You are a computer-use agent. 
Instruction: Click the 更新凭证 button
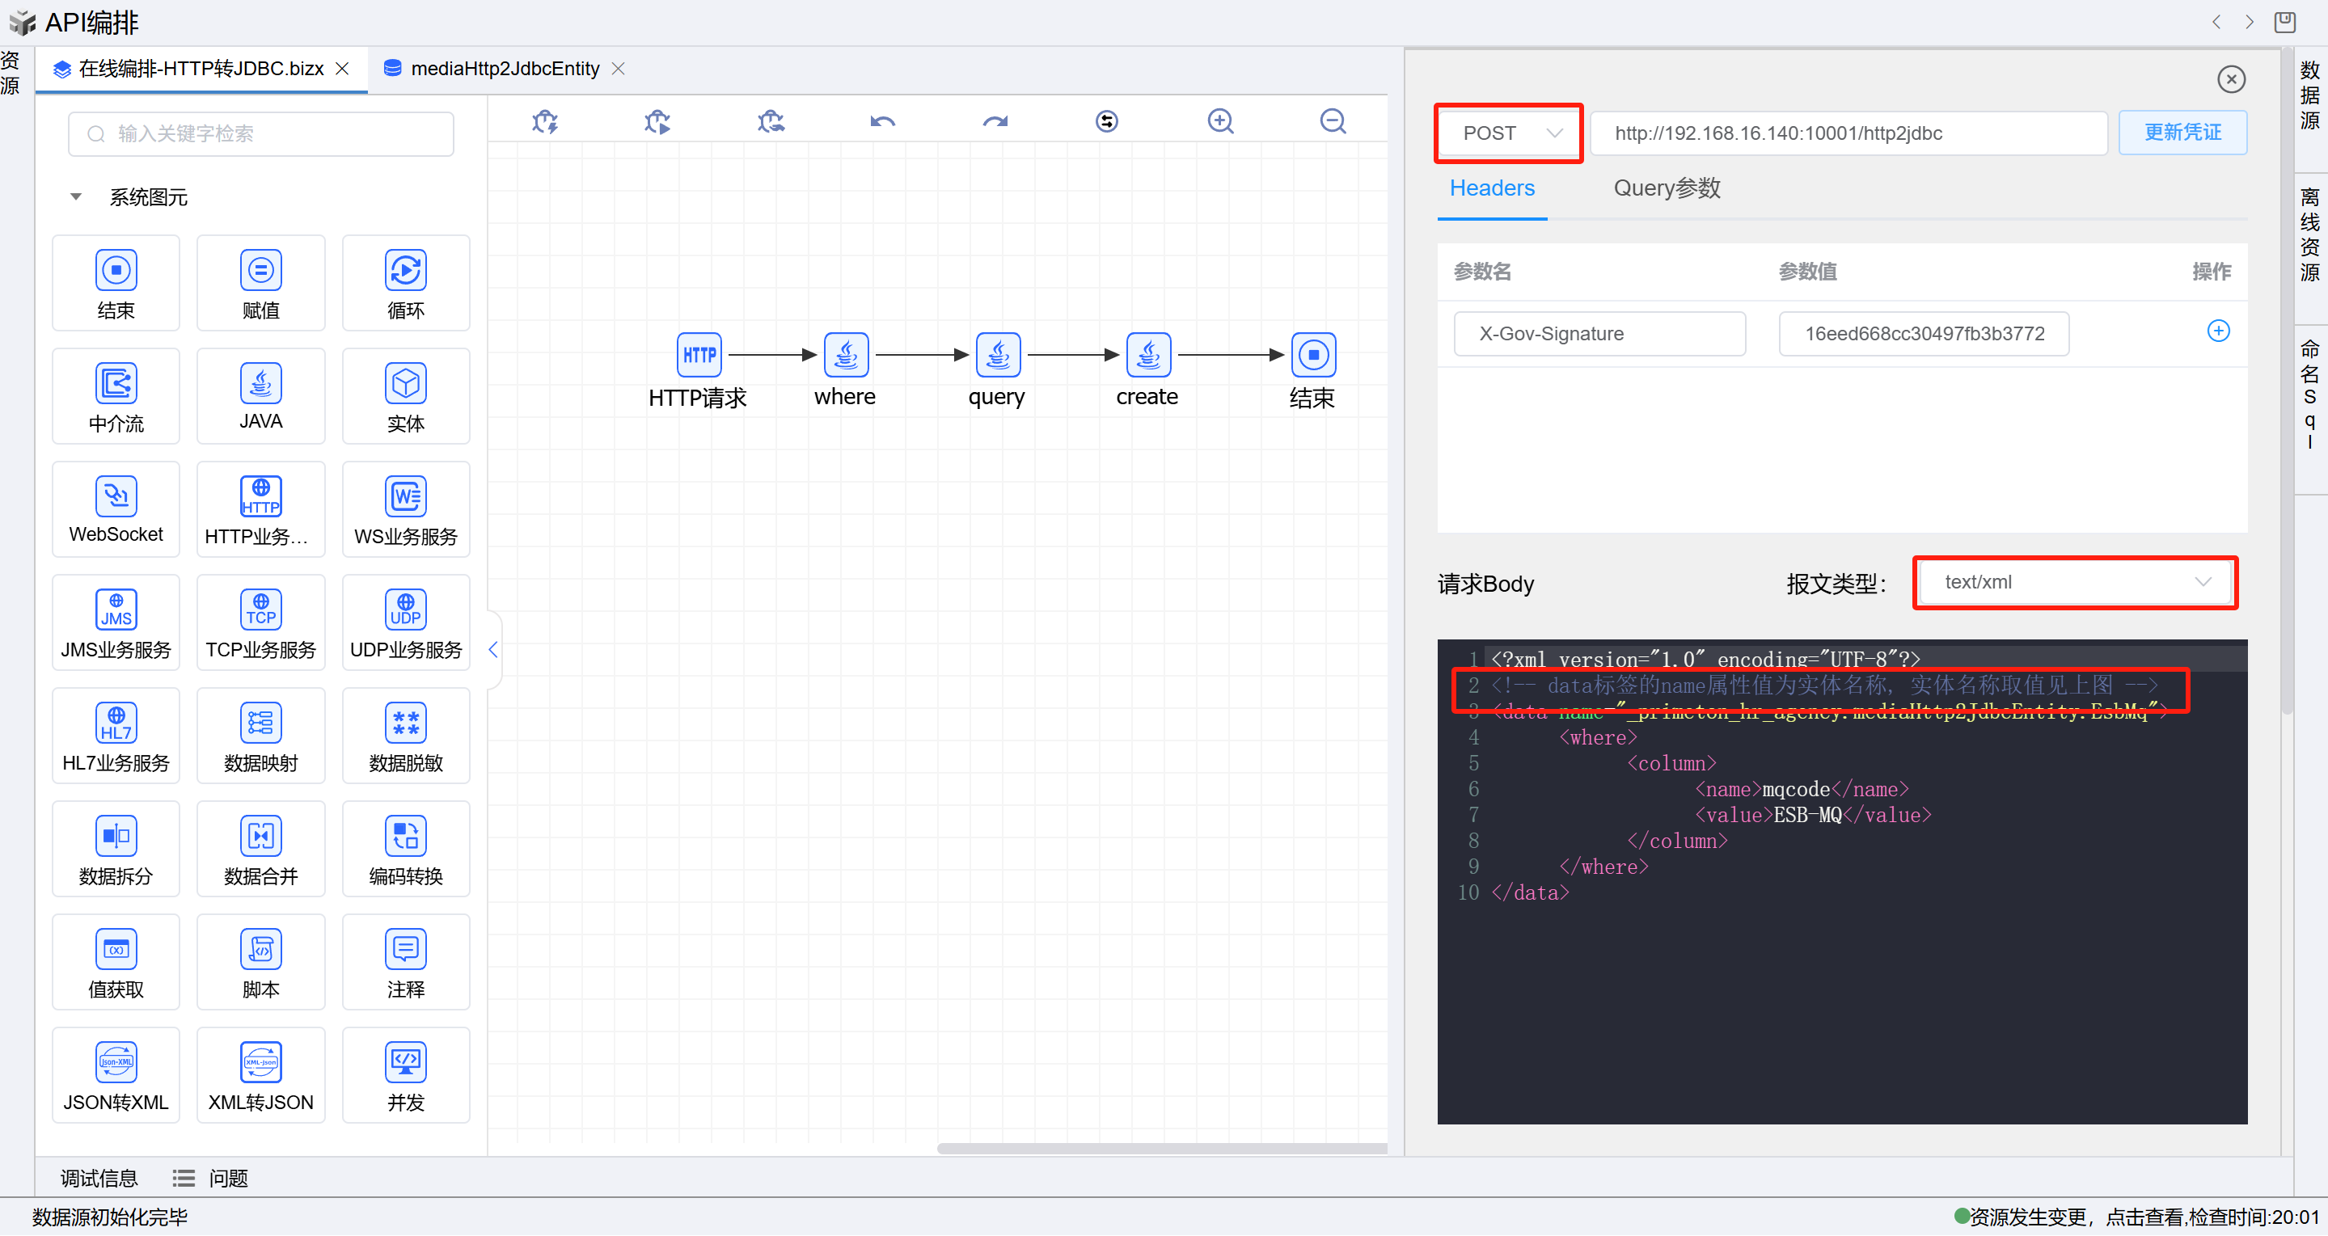[x=2182, y=133]
